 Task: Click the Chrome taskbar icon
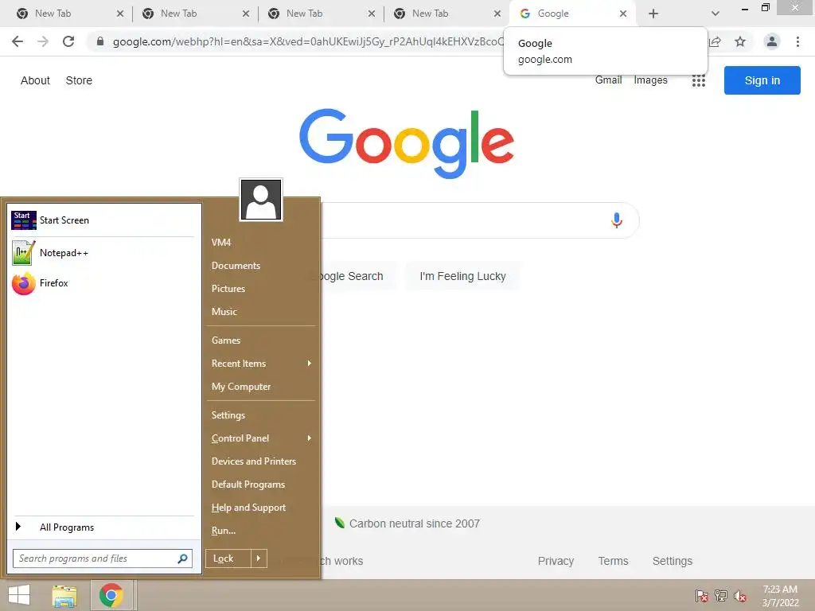[x=111, y=595]
